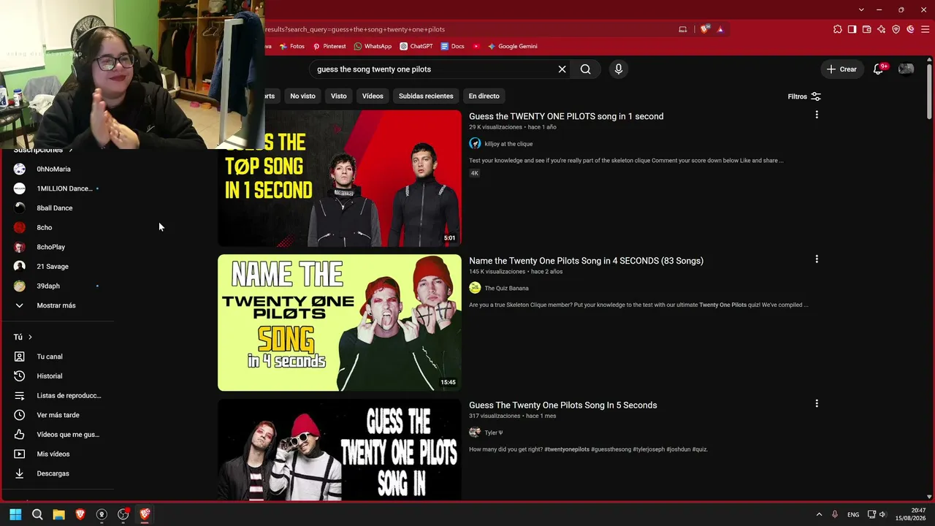Click the browser address bar URL
The image size is (935, 526).
(355, 29)
